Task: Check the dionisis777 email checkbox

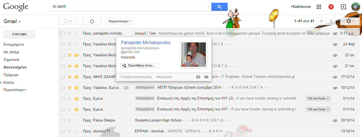Action: (x=63, y=131)
